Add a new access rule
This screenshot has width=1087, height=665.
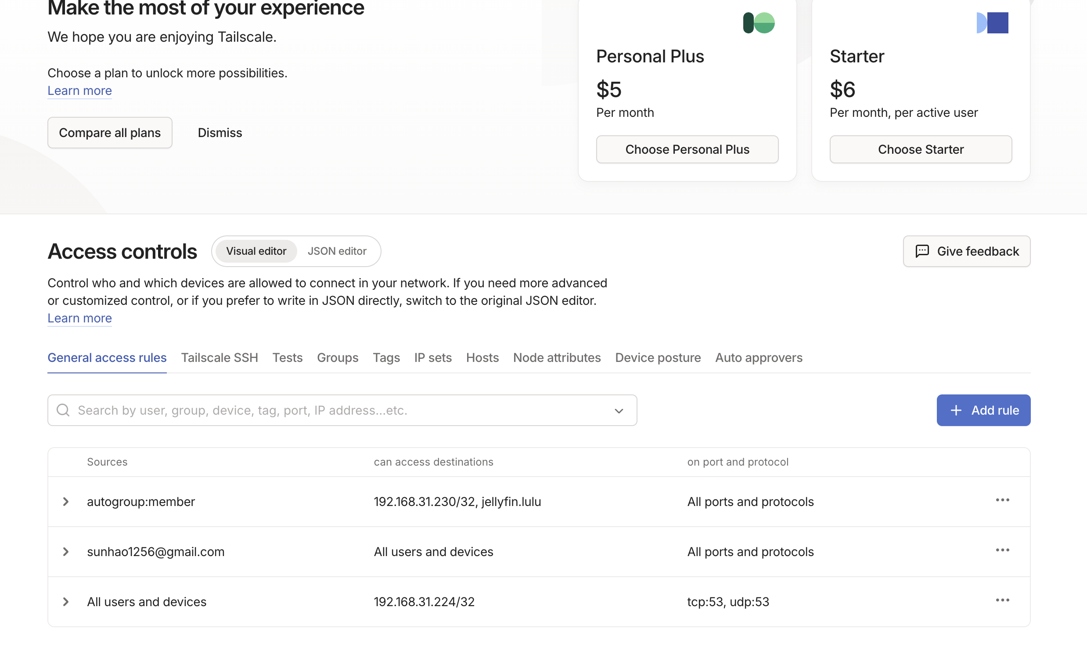click(x=984, y=410)
